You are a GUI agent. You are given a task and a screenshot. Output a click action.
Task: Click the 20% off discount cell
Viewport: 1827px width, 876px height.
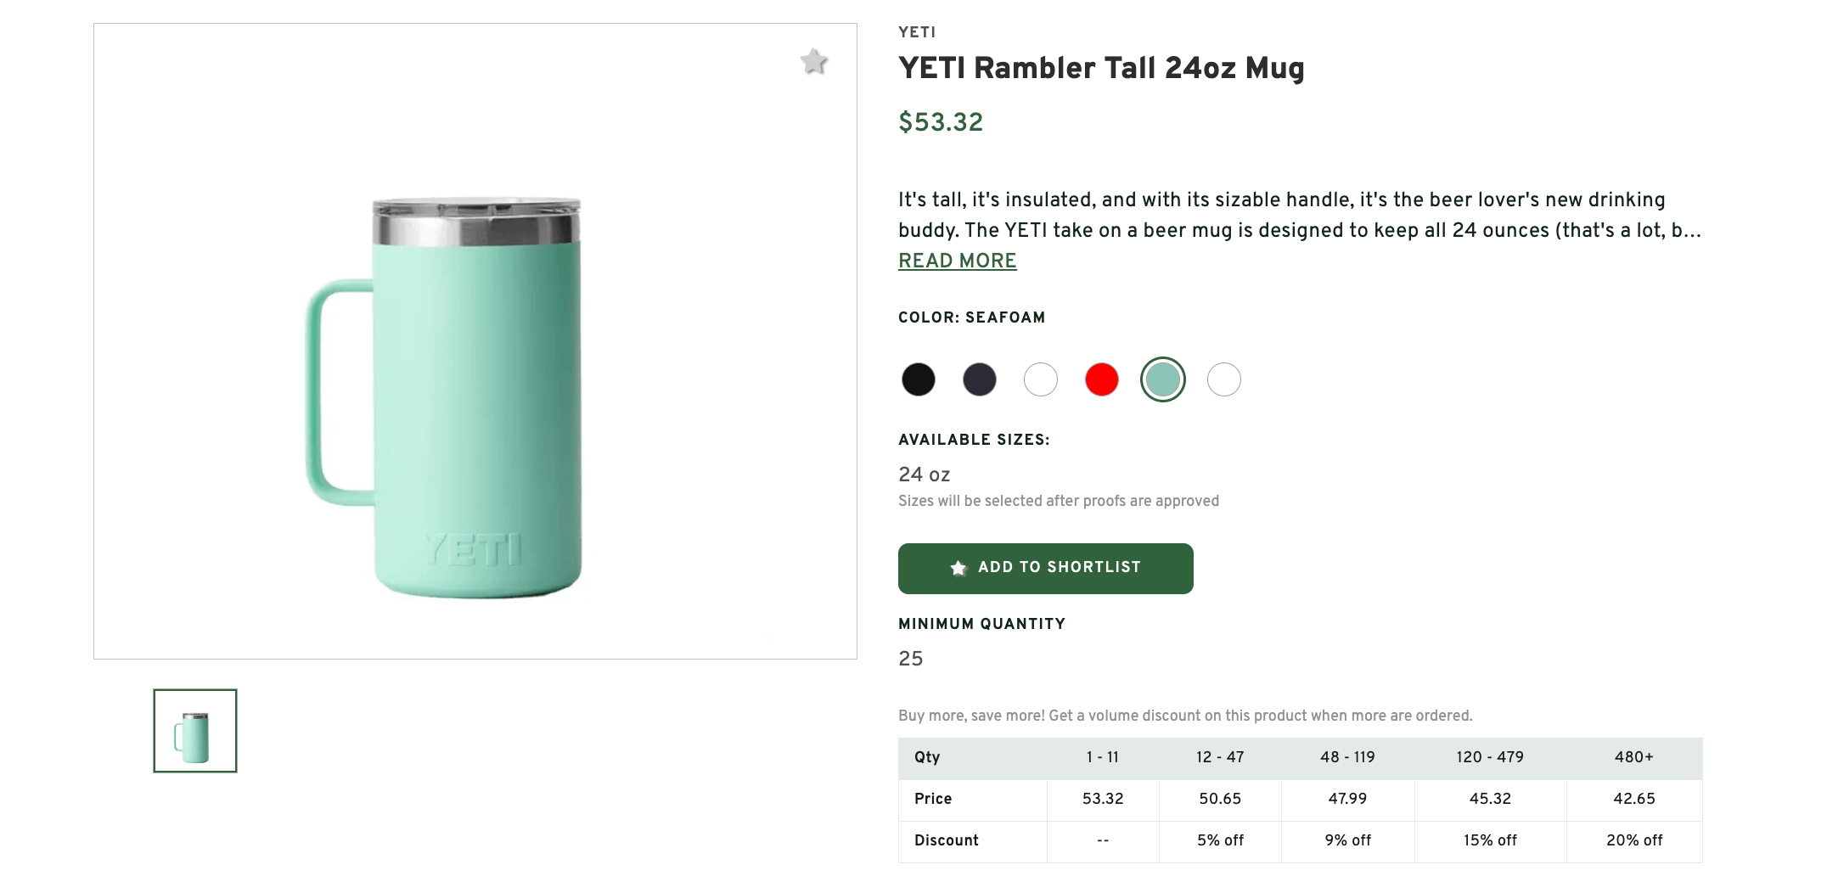coord(1633,840)
